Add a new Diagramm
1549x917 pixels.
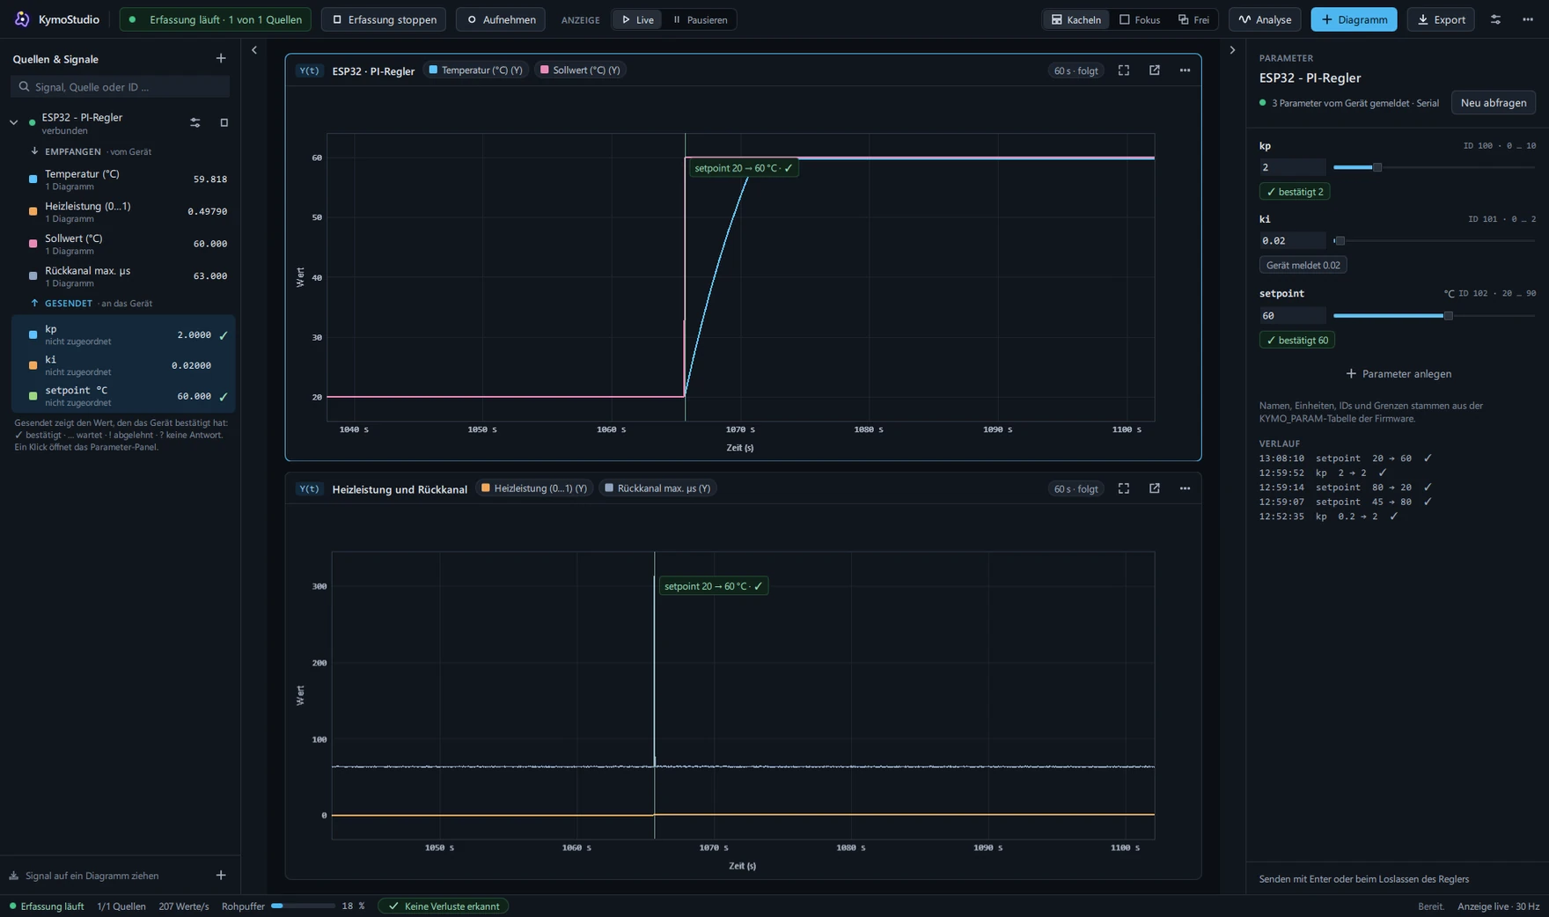click(x=1354, y=19)
